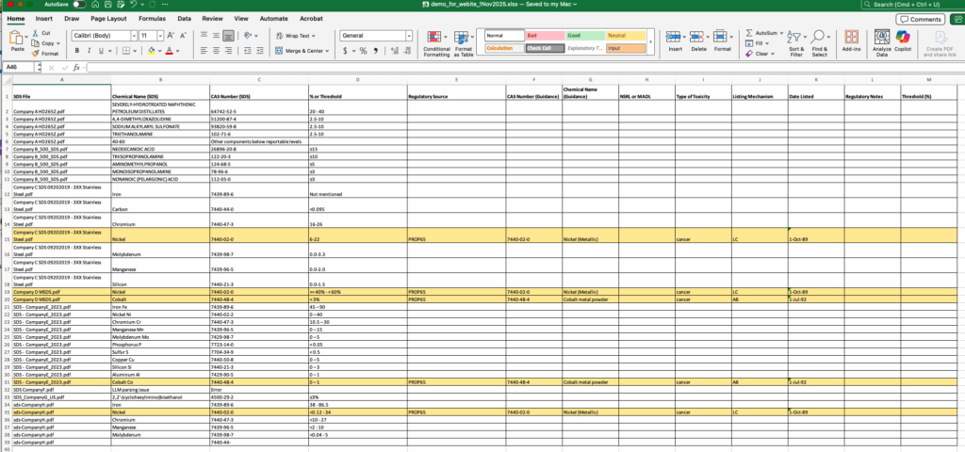Open the Page Layout tab

[109, 18]
